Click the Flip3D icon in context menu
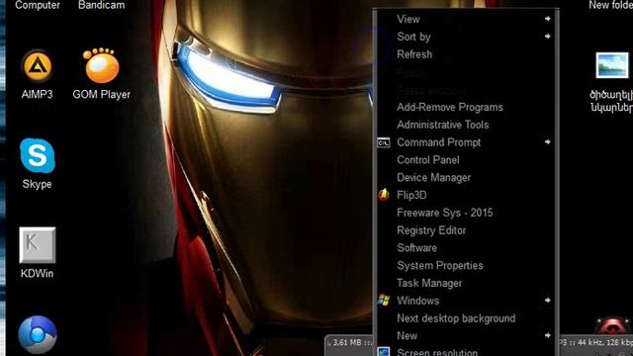The width and height of the screenshot is (633, 356). (384, 195)
